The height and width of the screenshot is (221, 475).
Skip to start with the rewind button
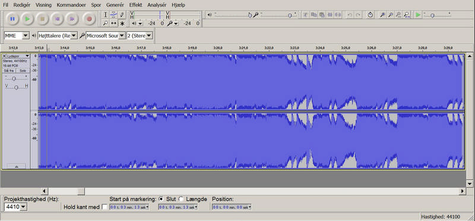tap(57, 19)
